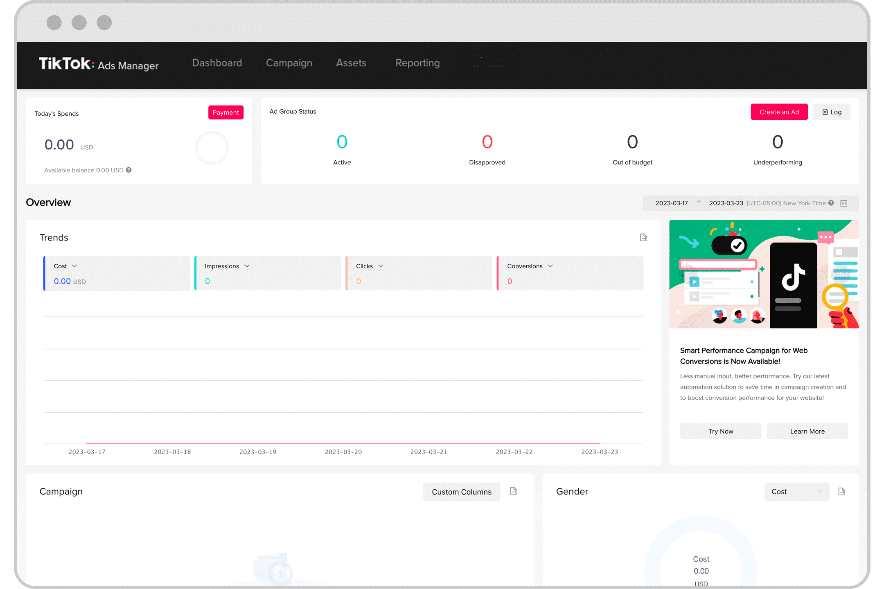This screenshot has width=884, height=589.
Task: Switch to the Assets menu tab
Action: click(x=351, y=63)
